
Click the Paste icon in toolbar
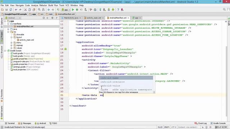click(34, 10)
